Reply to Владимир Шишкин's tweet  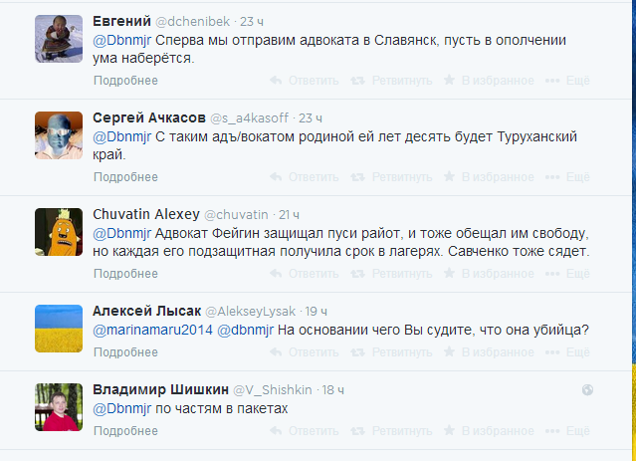(x=305, y=431)
